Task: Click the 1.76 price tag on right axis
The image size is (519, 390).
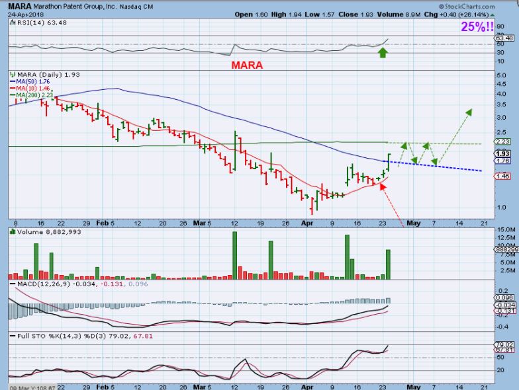Action: pyautogui.click(x=502, y=161)
